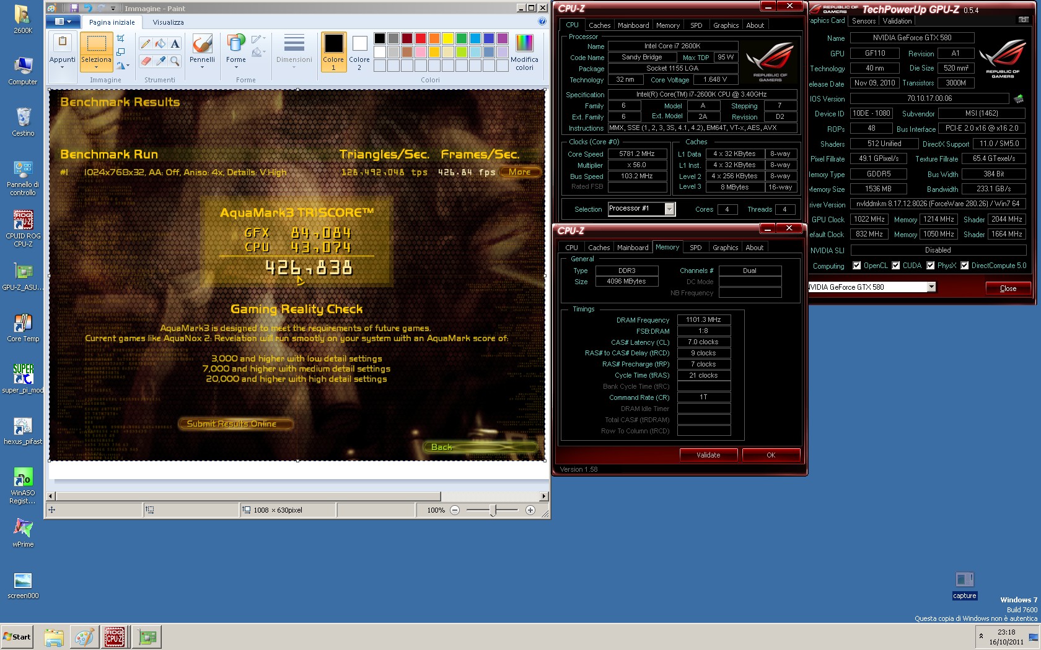Expand the Seleziona dropdown arrow

tap(96, 67)
